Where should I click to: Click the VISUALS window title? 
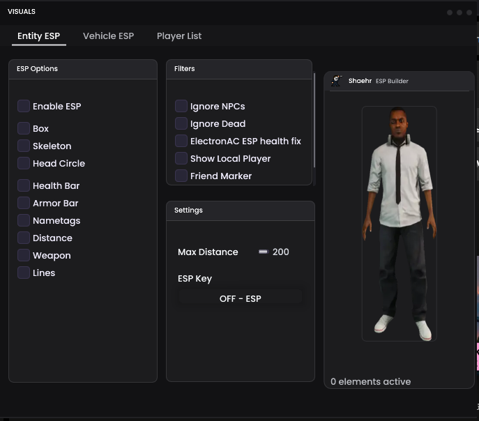click(22, 12)
